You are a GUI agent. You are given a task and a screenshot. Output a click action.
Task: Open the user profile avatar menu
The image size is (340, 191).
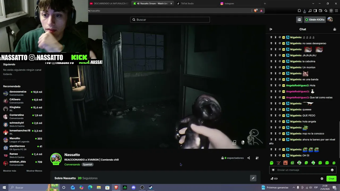pyautogui.click(x=330, y=20)
